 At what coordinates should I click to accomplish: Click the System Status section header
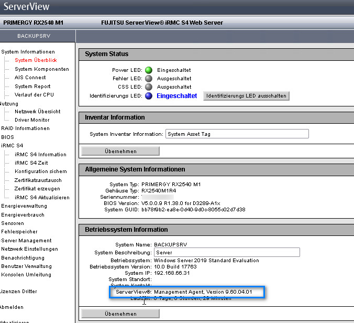tap(216, 54)
